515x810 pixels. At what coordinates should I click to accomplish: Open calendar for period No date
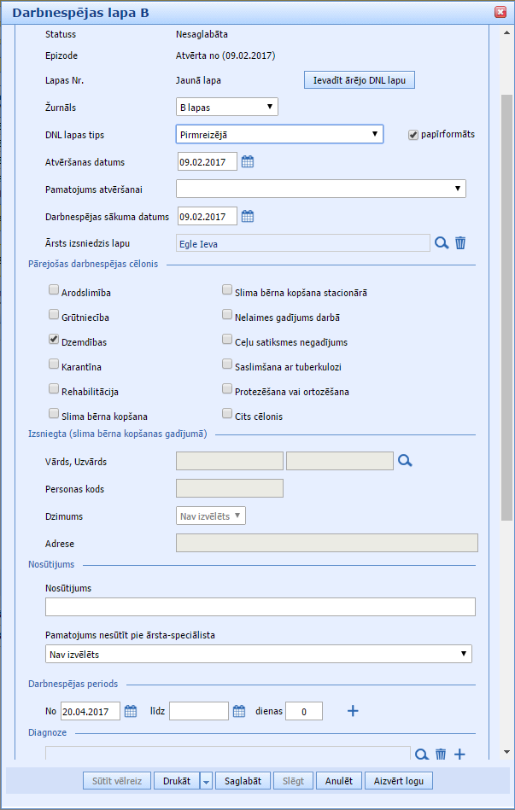click(131, 711)
